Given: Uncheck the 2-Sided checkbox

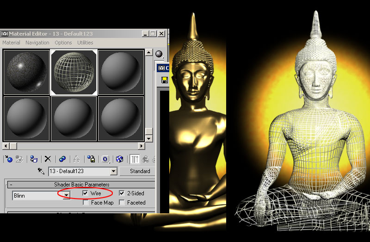Looking at the screenshot, I should 122,193.
